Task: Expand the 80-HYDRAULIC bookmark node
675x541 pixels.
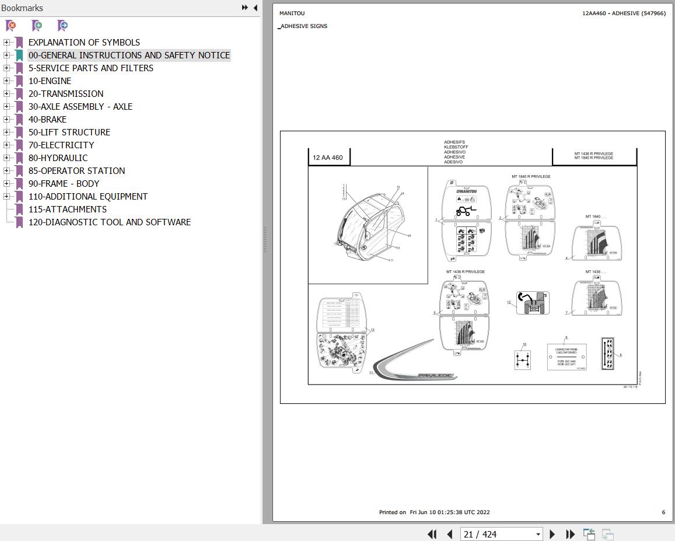Action: [6, 158]
